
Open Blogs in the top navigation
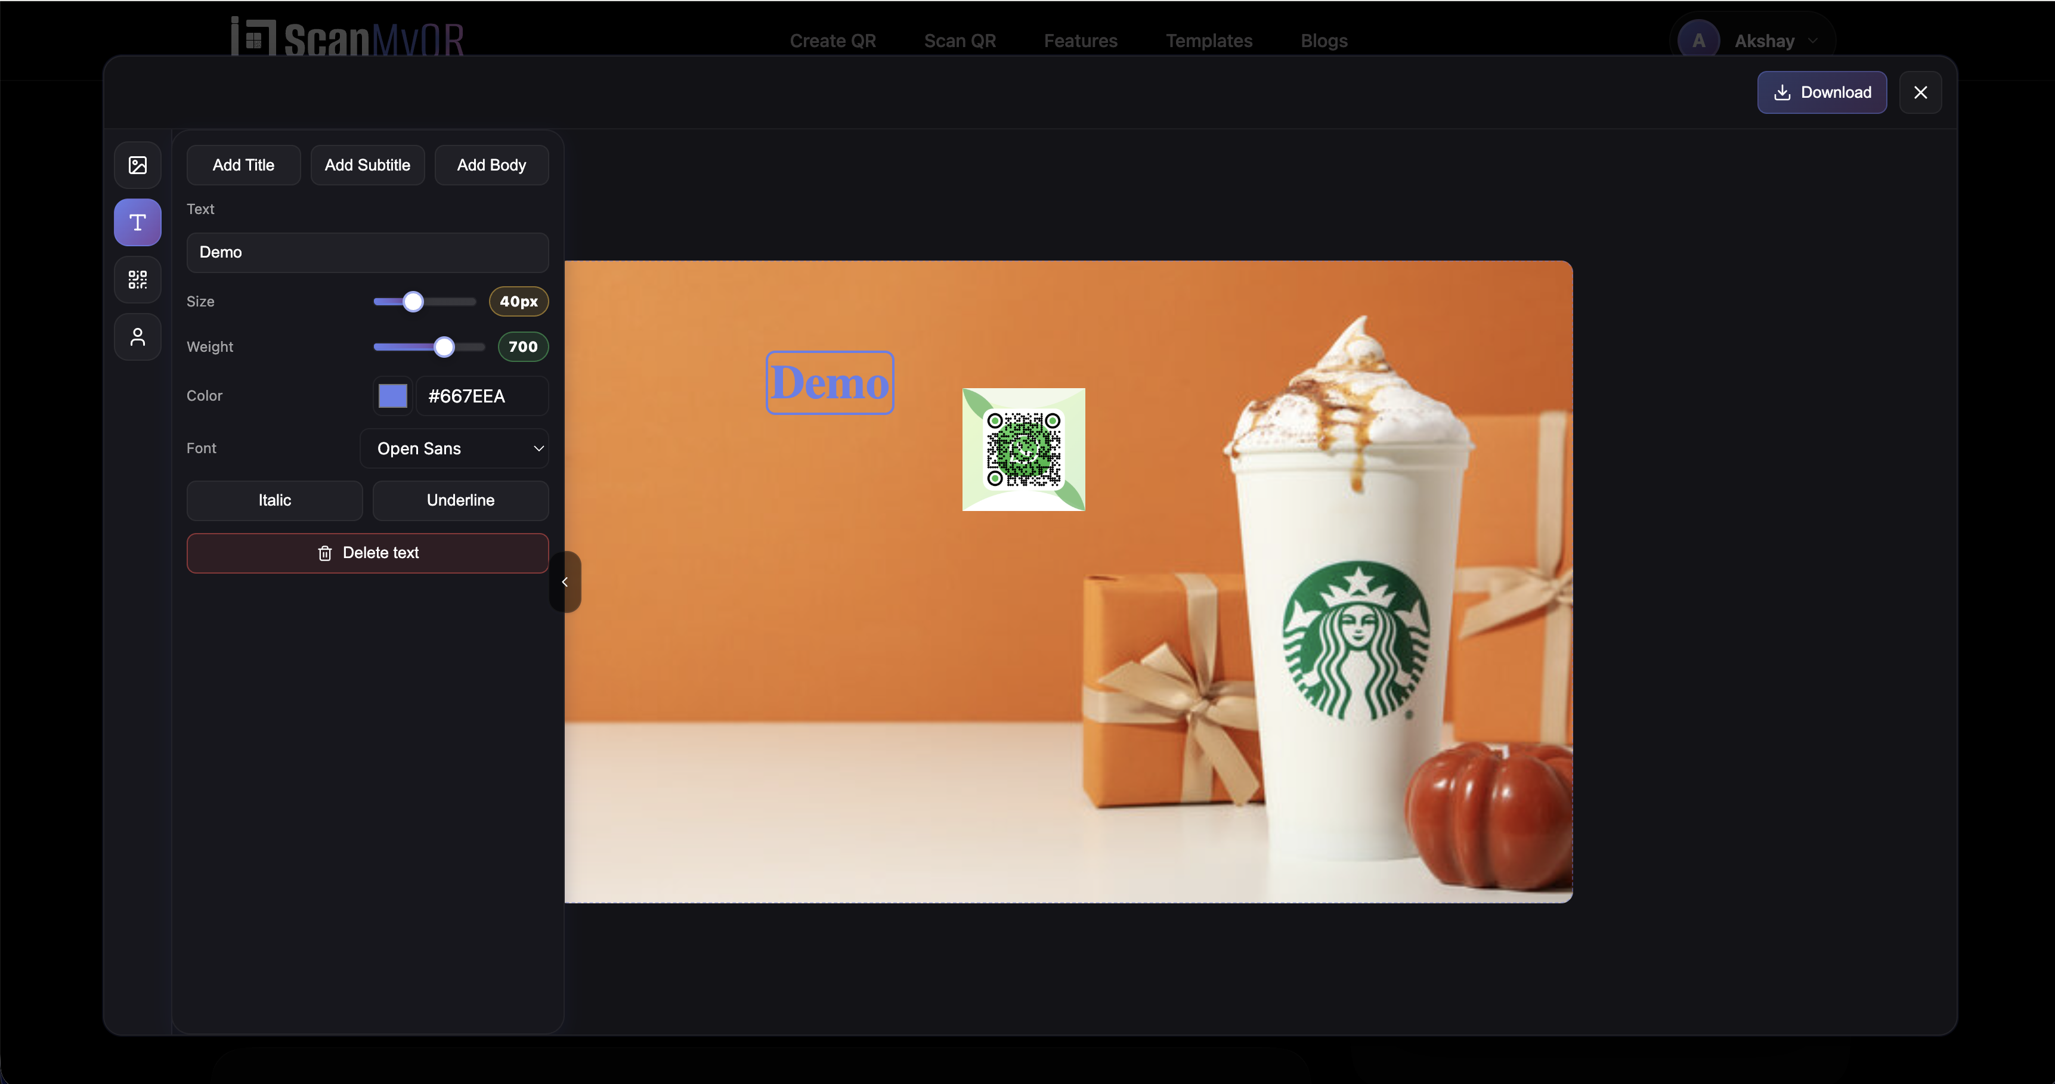1323,41
